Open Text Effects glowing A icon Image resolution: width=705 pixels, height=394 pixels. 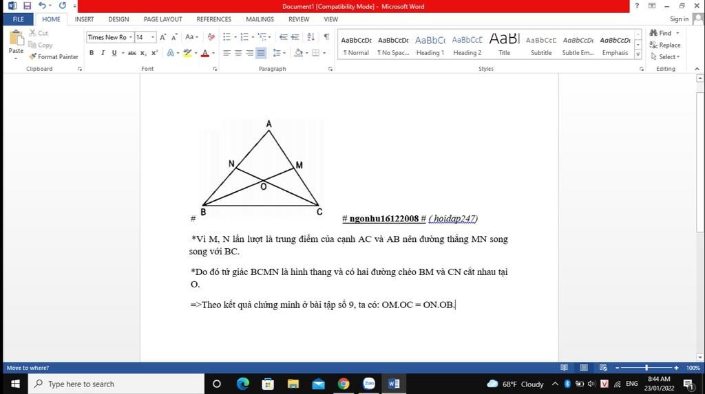171,53
